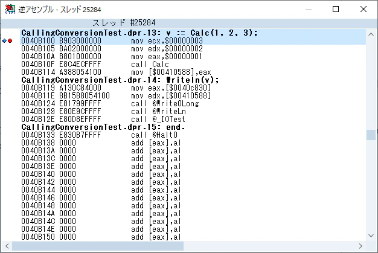The height and width of the screenshot is (253, 378).
Task: Select the call @_IOTest line
Action: click(x=193, y=120)
